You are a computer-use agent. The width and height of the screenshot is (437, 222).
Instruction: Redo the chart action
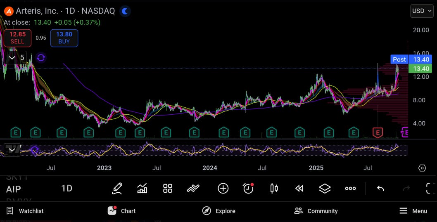coord(406,189)
